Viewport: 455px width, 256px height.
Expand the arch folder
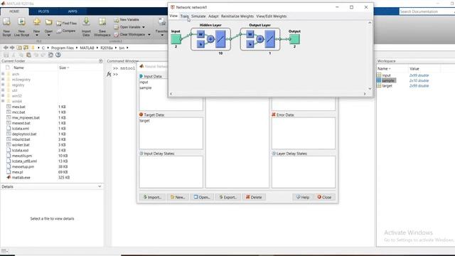click(3, 74)
